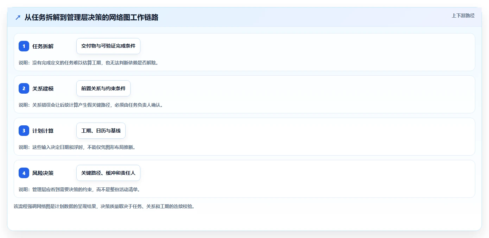Select the step 1 number badge

tap(24, 46)
